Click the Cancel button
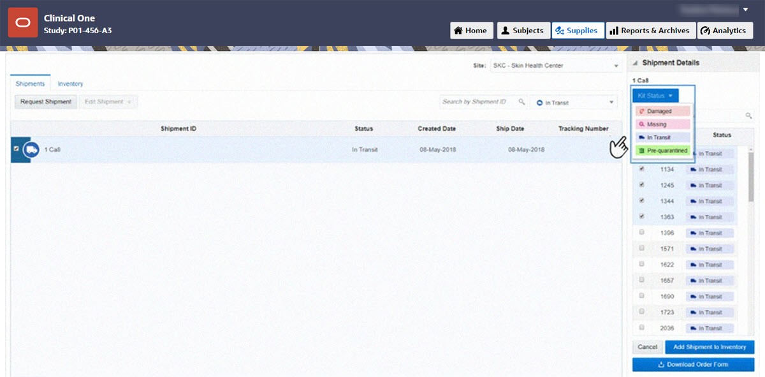The width and height of the screenshot is (765, 377). pyautogui.click(x=647, y=347)
